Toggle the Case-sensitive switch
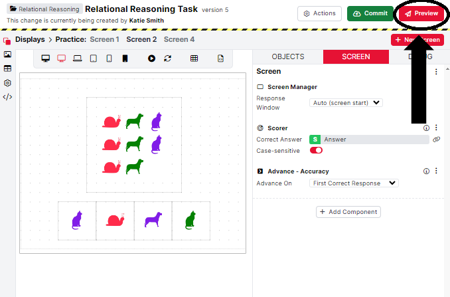 click(316, 151)
